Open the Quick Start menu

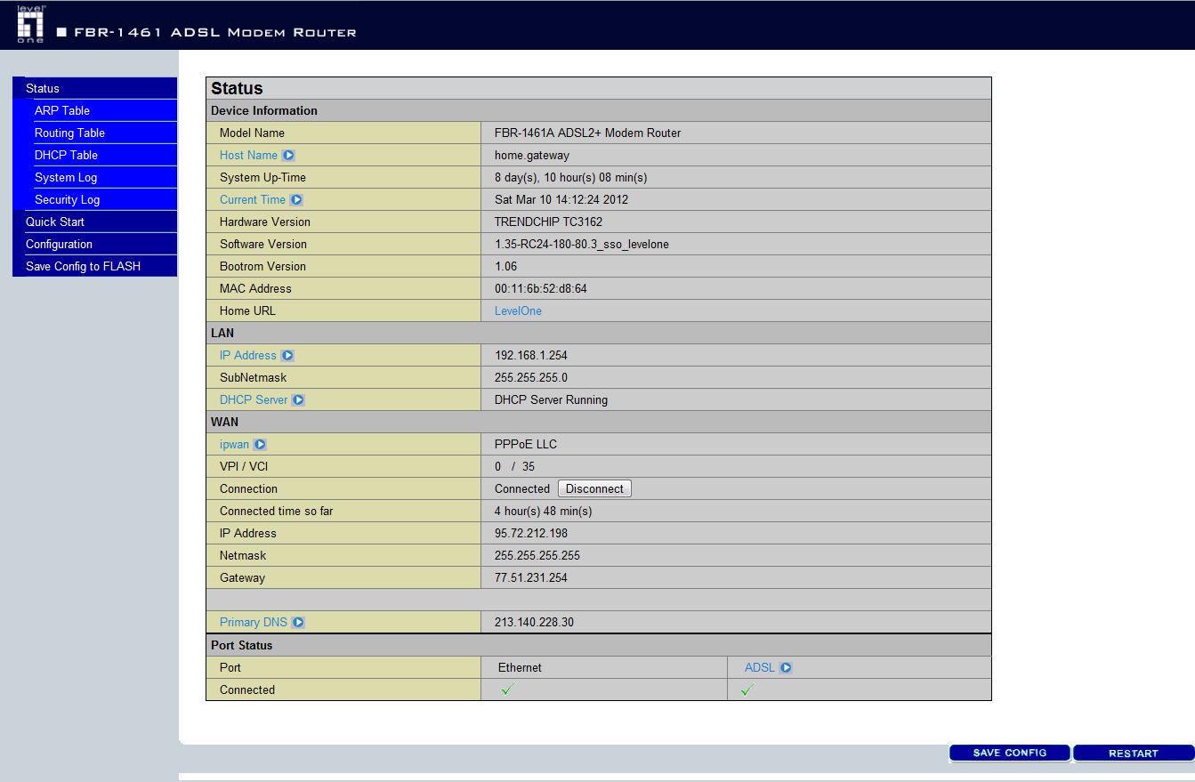[x=94, y=222]
